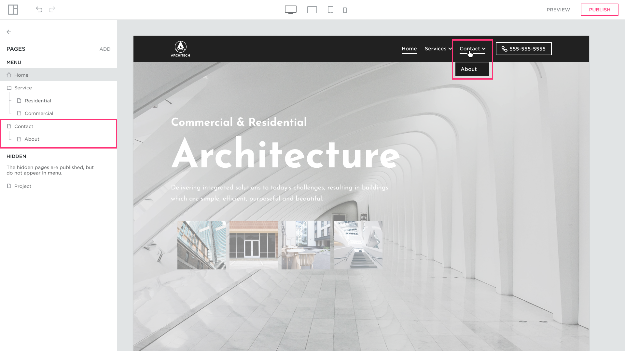Select the brick storefront thumbnail image
Image resolution: width=625 pixels, height=351 pixels.
click(254, 245)
